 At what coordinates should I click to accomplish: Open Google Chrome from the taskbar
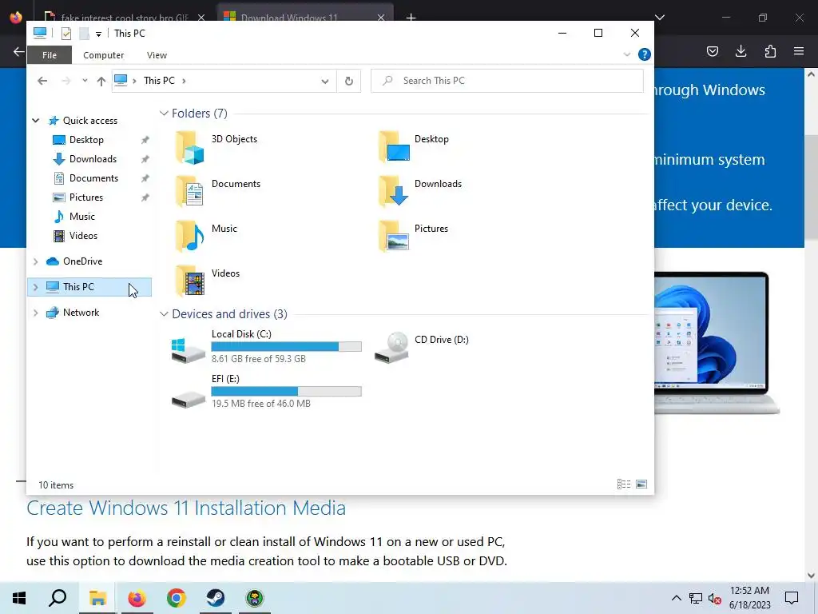[177, 598]
